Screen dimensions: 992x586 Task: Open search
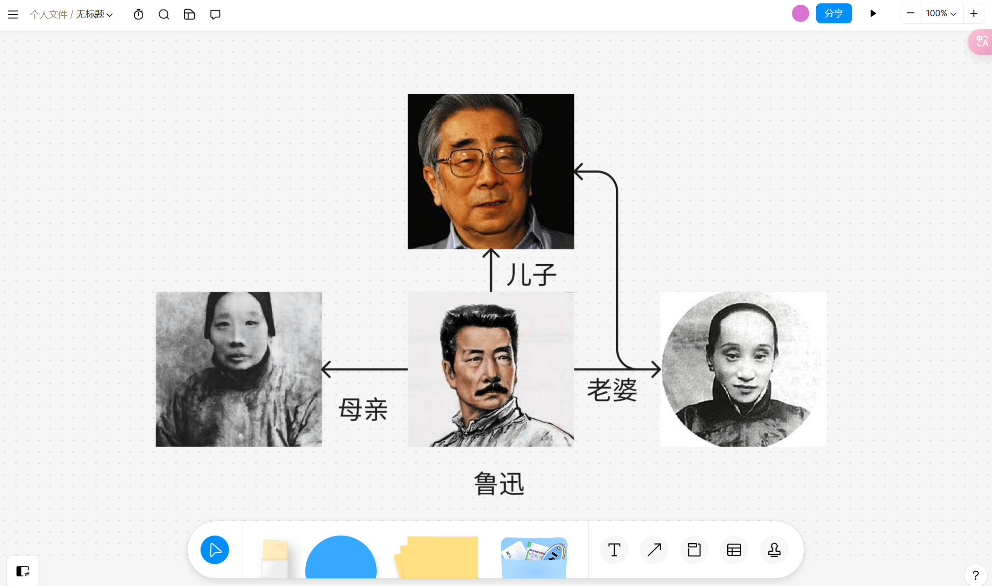tap(164, 14)
